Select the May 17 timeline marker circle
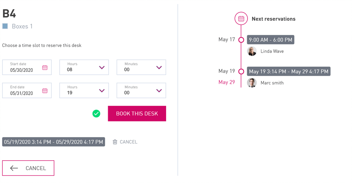Viewport: 352px width, 183px height. [x=241, y=40]
